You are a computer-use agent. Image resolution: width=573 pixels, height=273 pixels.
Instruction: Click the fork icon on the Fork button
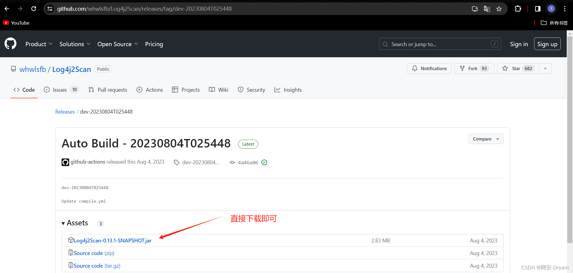pos(462,68)
